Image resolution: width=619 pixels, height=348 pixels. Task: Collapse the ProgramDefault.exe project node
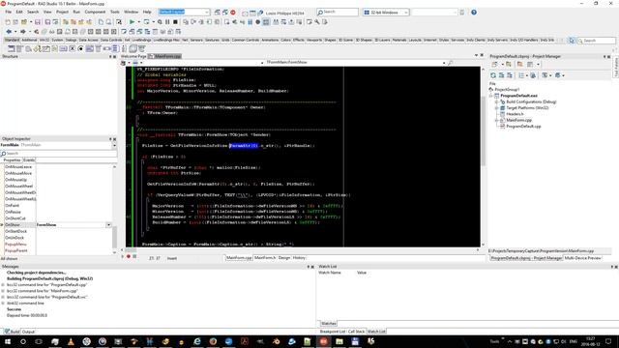(x=491, y=96)
